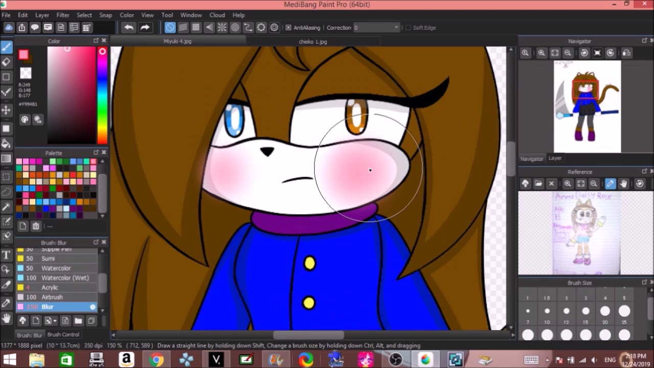Open the Layer menu
Viewport: 654px width, 368px height.
click(42, 15)
